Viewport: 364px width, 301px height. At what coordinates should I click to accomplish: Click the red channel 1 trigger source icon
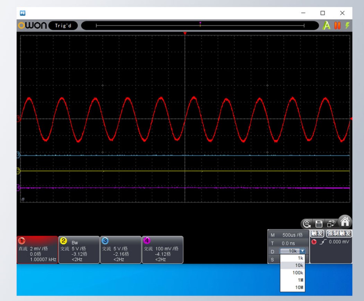click(x=314, y=242)
